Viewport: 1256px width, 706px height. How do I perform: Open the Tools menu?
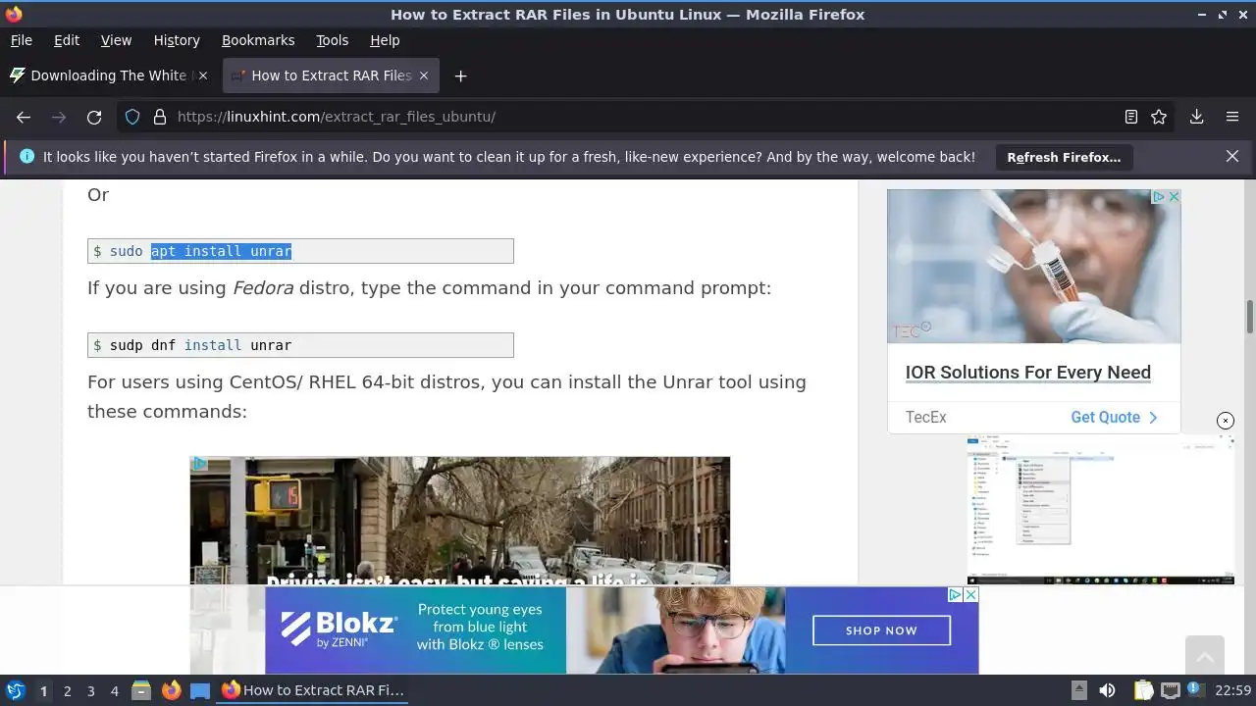pyautogui.click(x=332, y=40)
